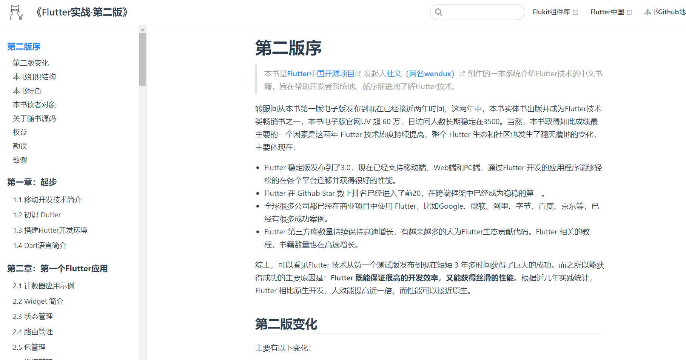The width and height of the screenshot is (686, 360).
Task: Open the 杜文（网名wendux） author link
Action: (420, 73)
